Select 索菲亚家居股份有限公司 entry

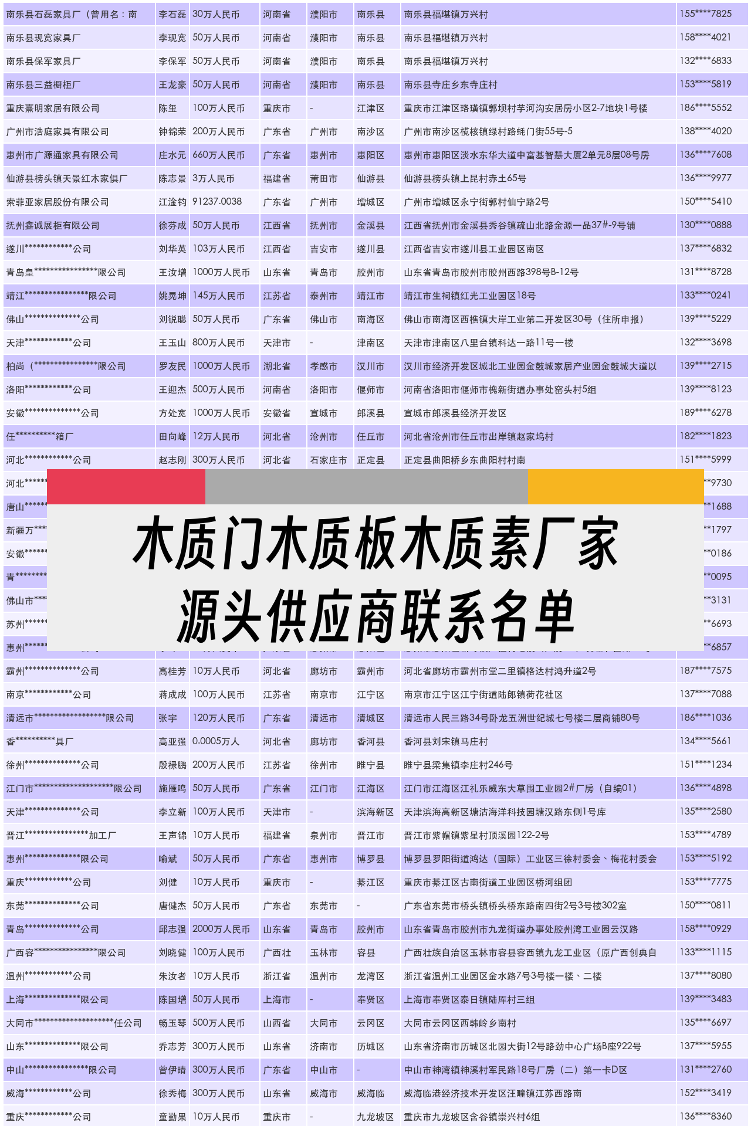coord(57,202)
